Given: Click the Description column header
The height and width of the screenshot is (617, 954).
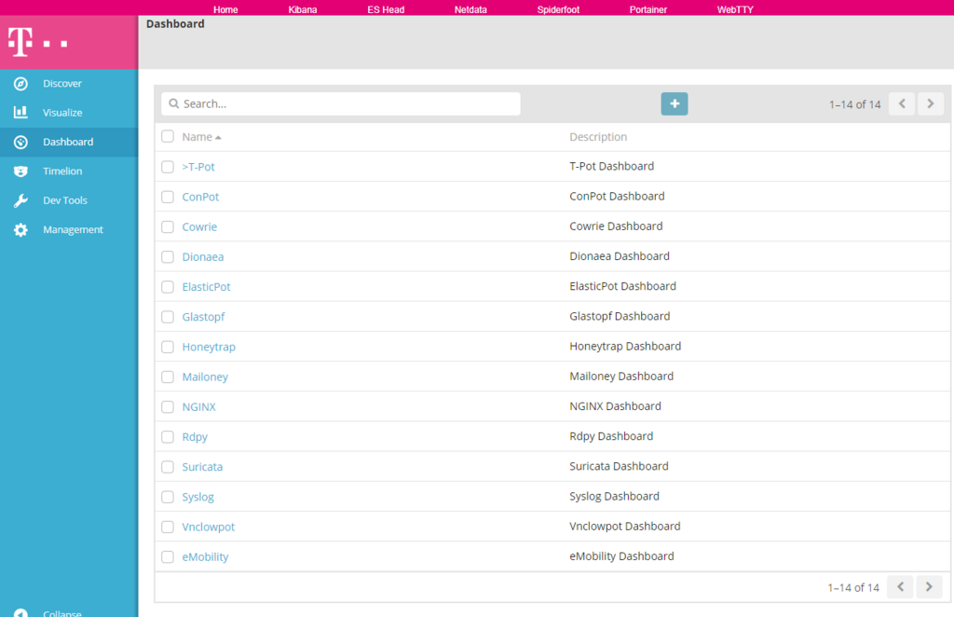Looking at the screenshot, I should (598, 137).
